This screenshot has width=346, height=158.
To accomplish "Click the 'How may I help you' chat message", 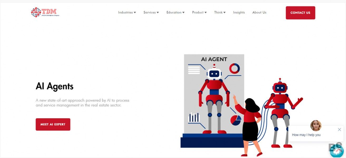I will tap(306, 135).
